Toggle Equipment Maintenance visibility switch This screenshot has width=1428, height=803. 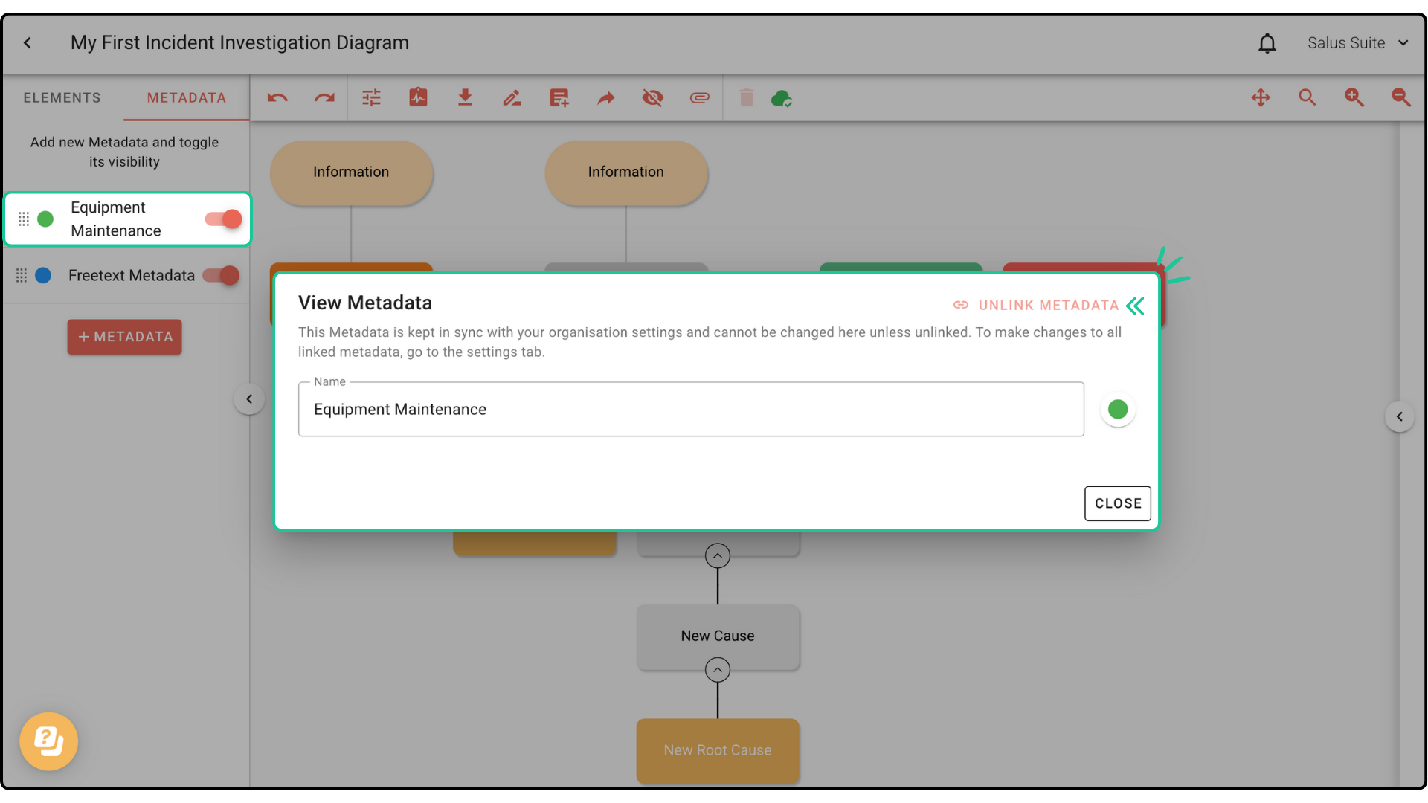224,219
